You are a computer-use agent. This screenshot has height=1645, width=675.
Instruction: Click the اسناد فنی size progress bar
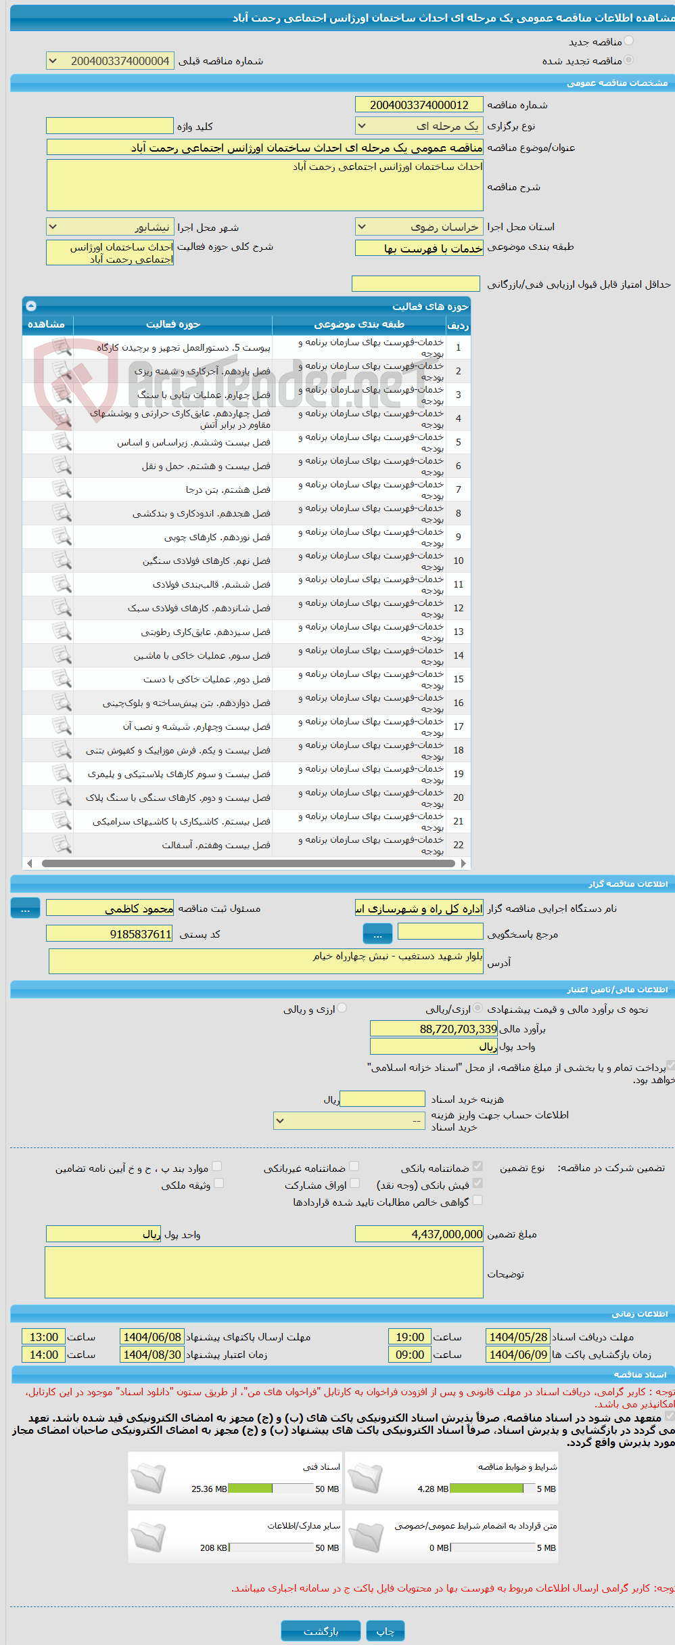[x=271, y=1489]
